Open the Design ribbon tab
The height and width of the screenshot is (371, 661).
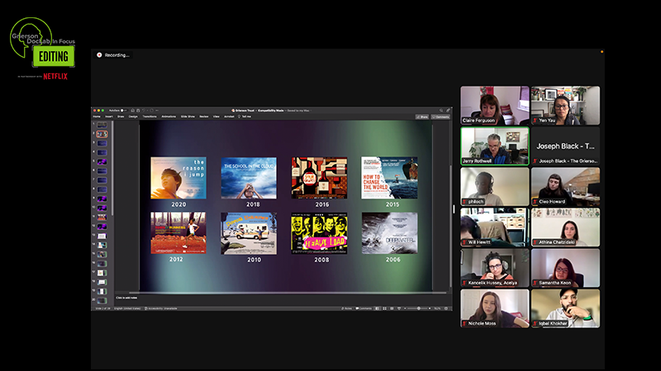pyautogui.click(x=133, y=116)
